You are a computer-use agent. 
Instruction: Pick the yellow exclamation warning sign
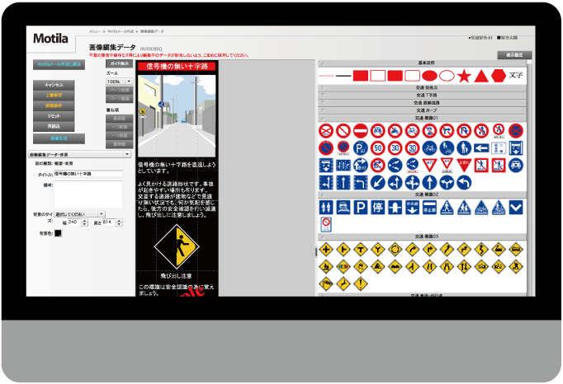(x=361, y=283)
